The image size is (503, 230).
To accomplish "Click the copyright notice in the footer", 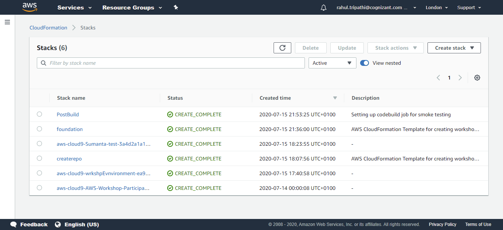I will coord(344,224).
